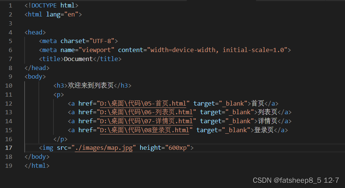Click the closing title tag on line 7
This screenshot has width=345, height=188.
click(x=108, y=59)
